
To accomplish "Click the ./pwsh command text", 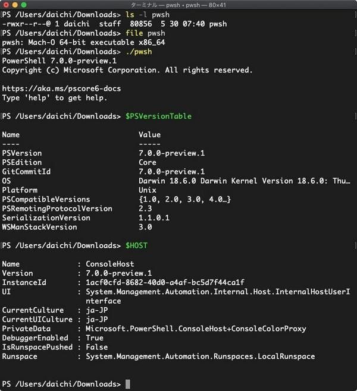I will [139, 52].
